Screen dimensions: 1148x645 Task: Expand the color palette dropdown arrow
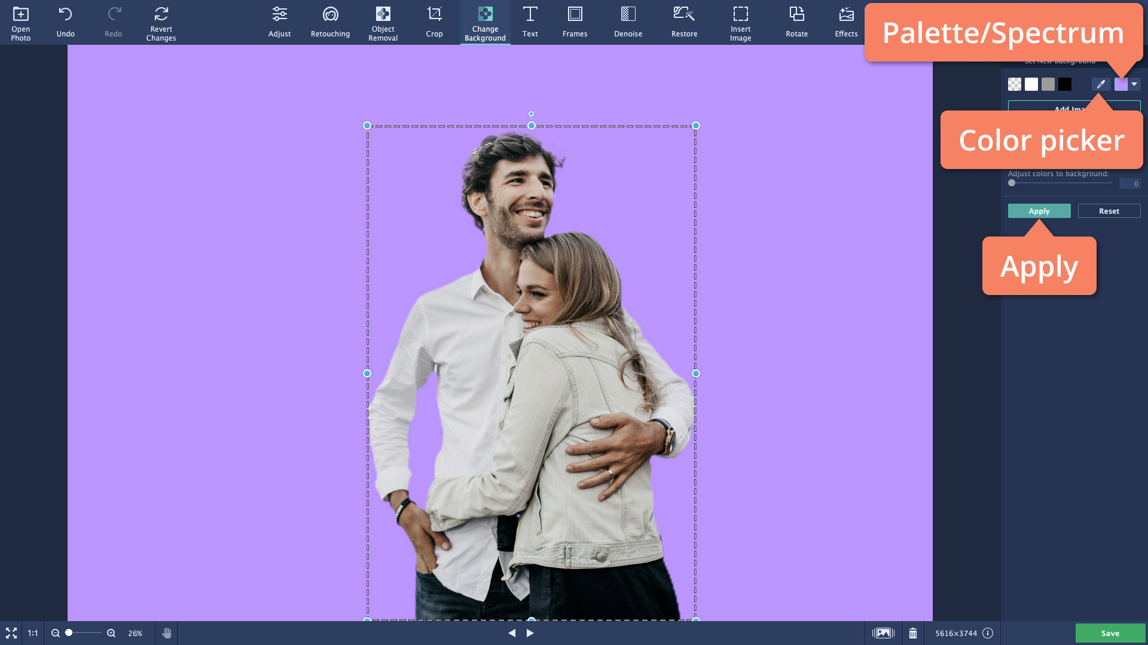1134,84
